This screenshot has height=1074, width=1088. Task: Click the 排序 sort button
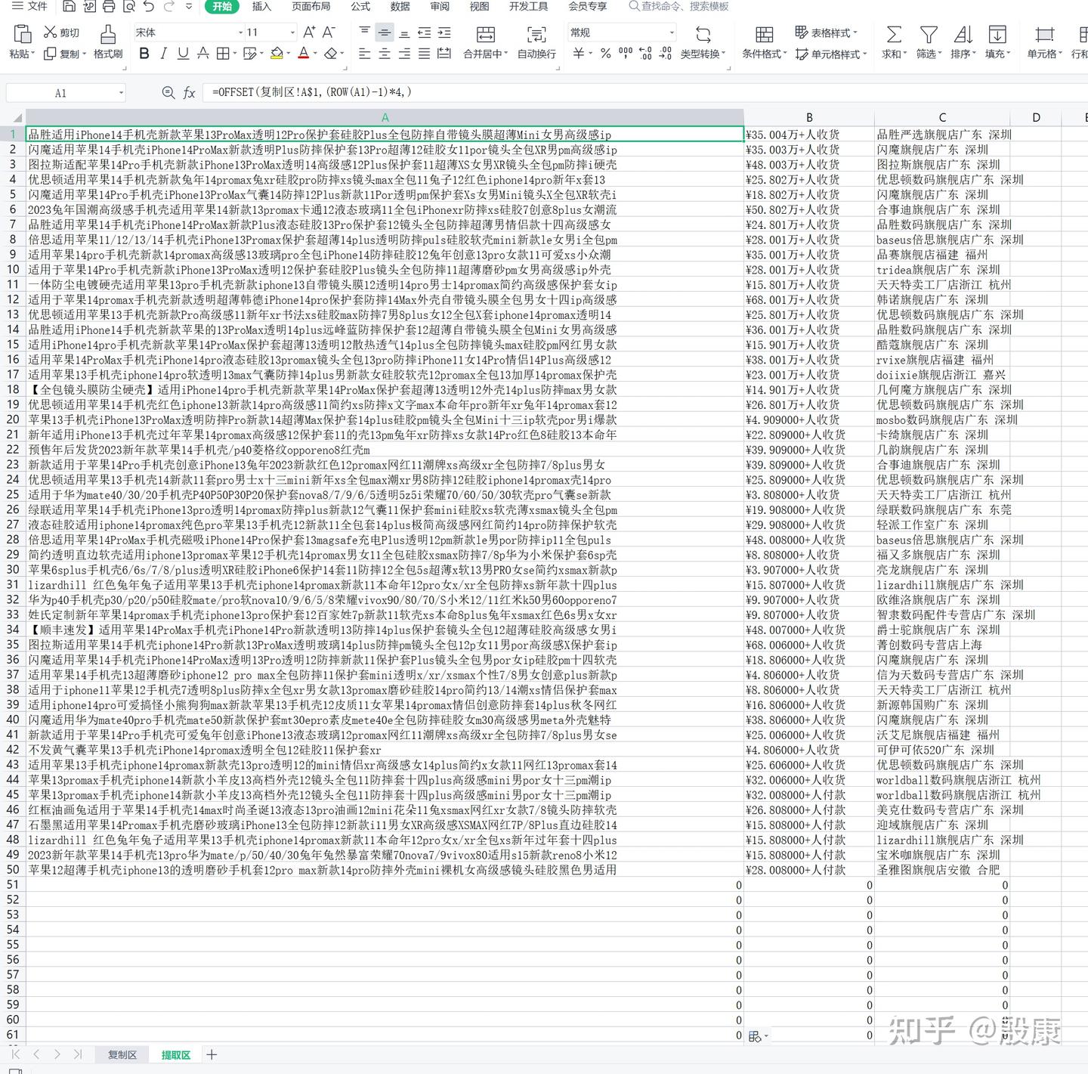(963, 42)
